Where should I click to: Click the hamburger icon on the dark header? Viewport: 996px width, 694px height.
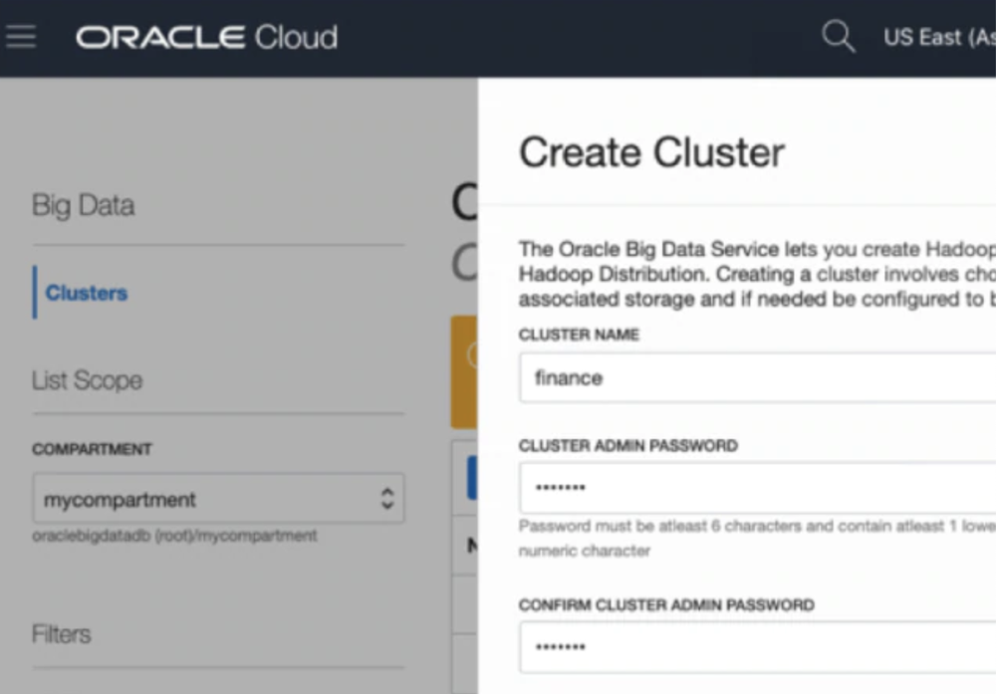(x=21, y=36)
